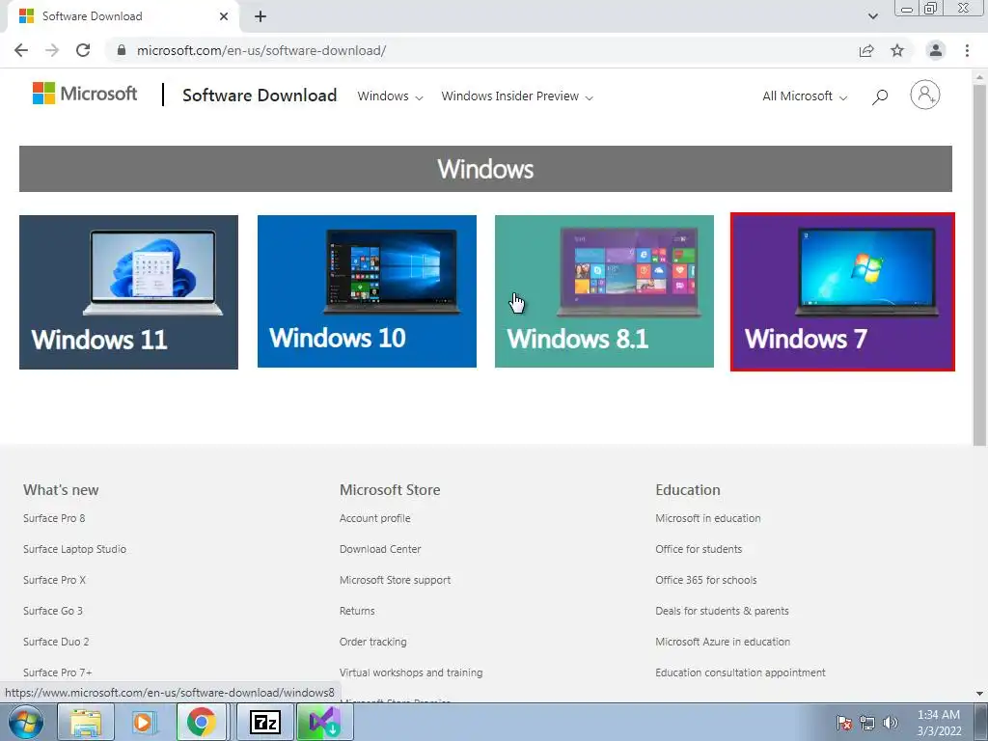Image resolution: width=988 pixels, height=741 pixels.
Task: Open Office for students link
Action: pos(699,549)
